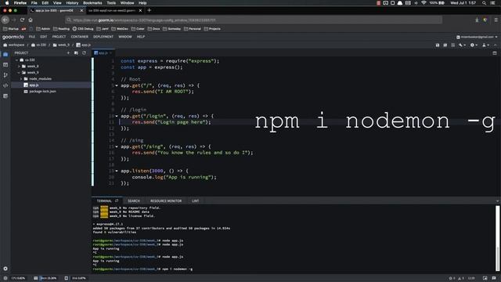Collapse the week_9 folder
501x282 pixels.
(19, 73)
